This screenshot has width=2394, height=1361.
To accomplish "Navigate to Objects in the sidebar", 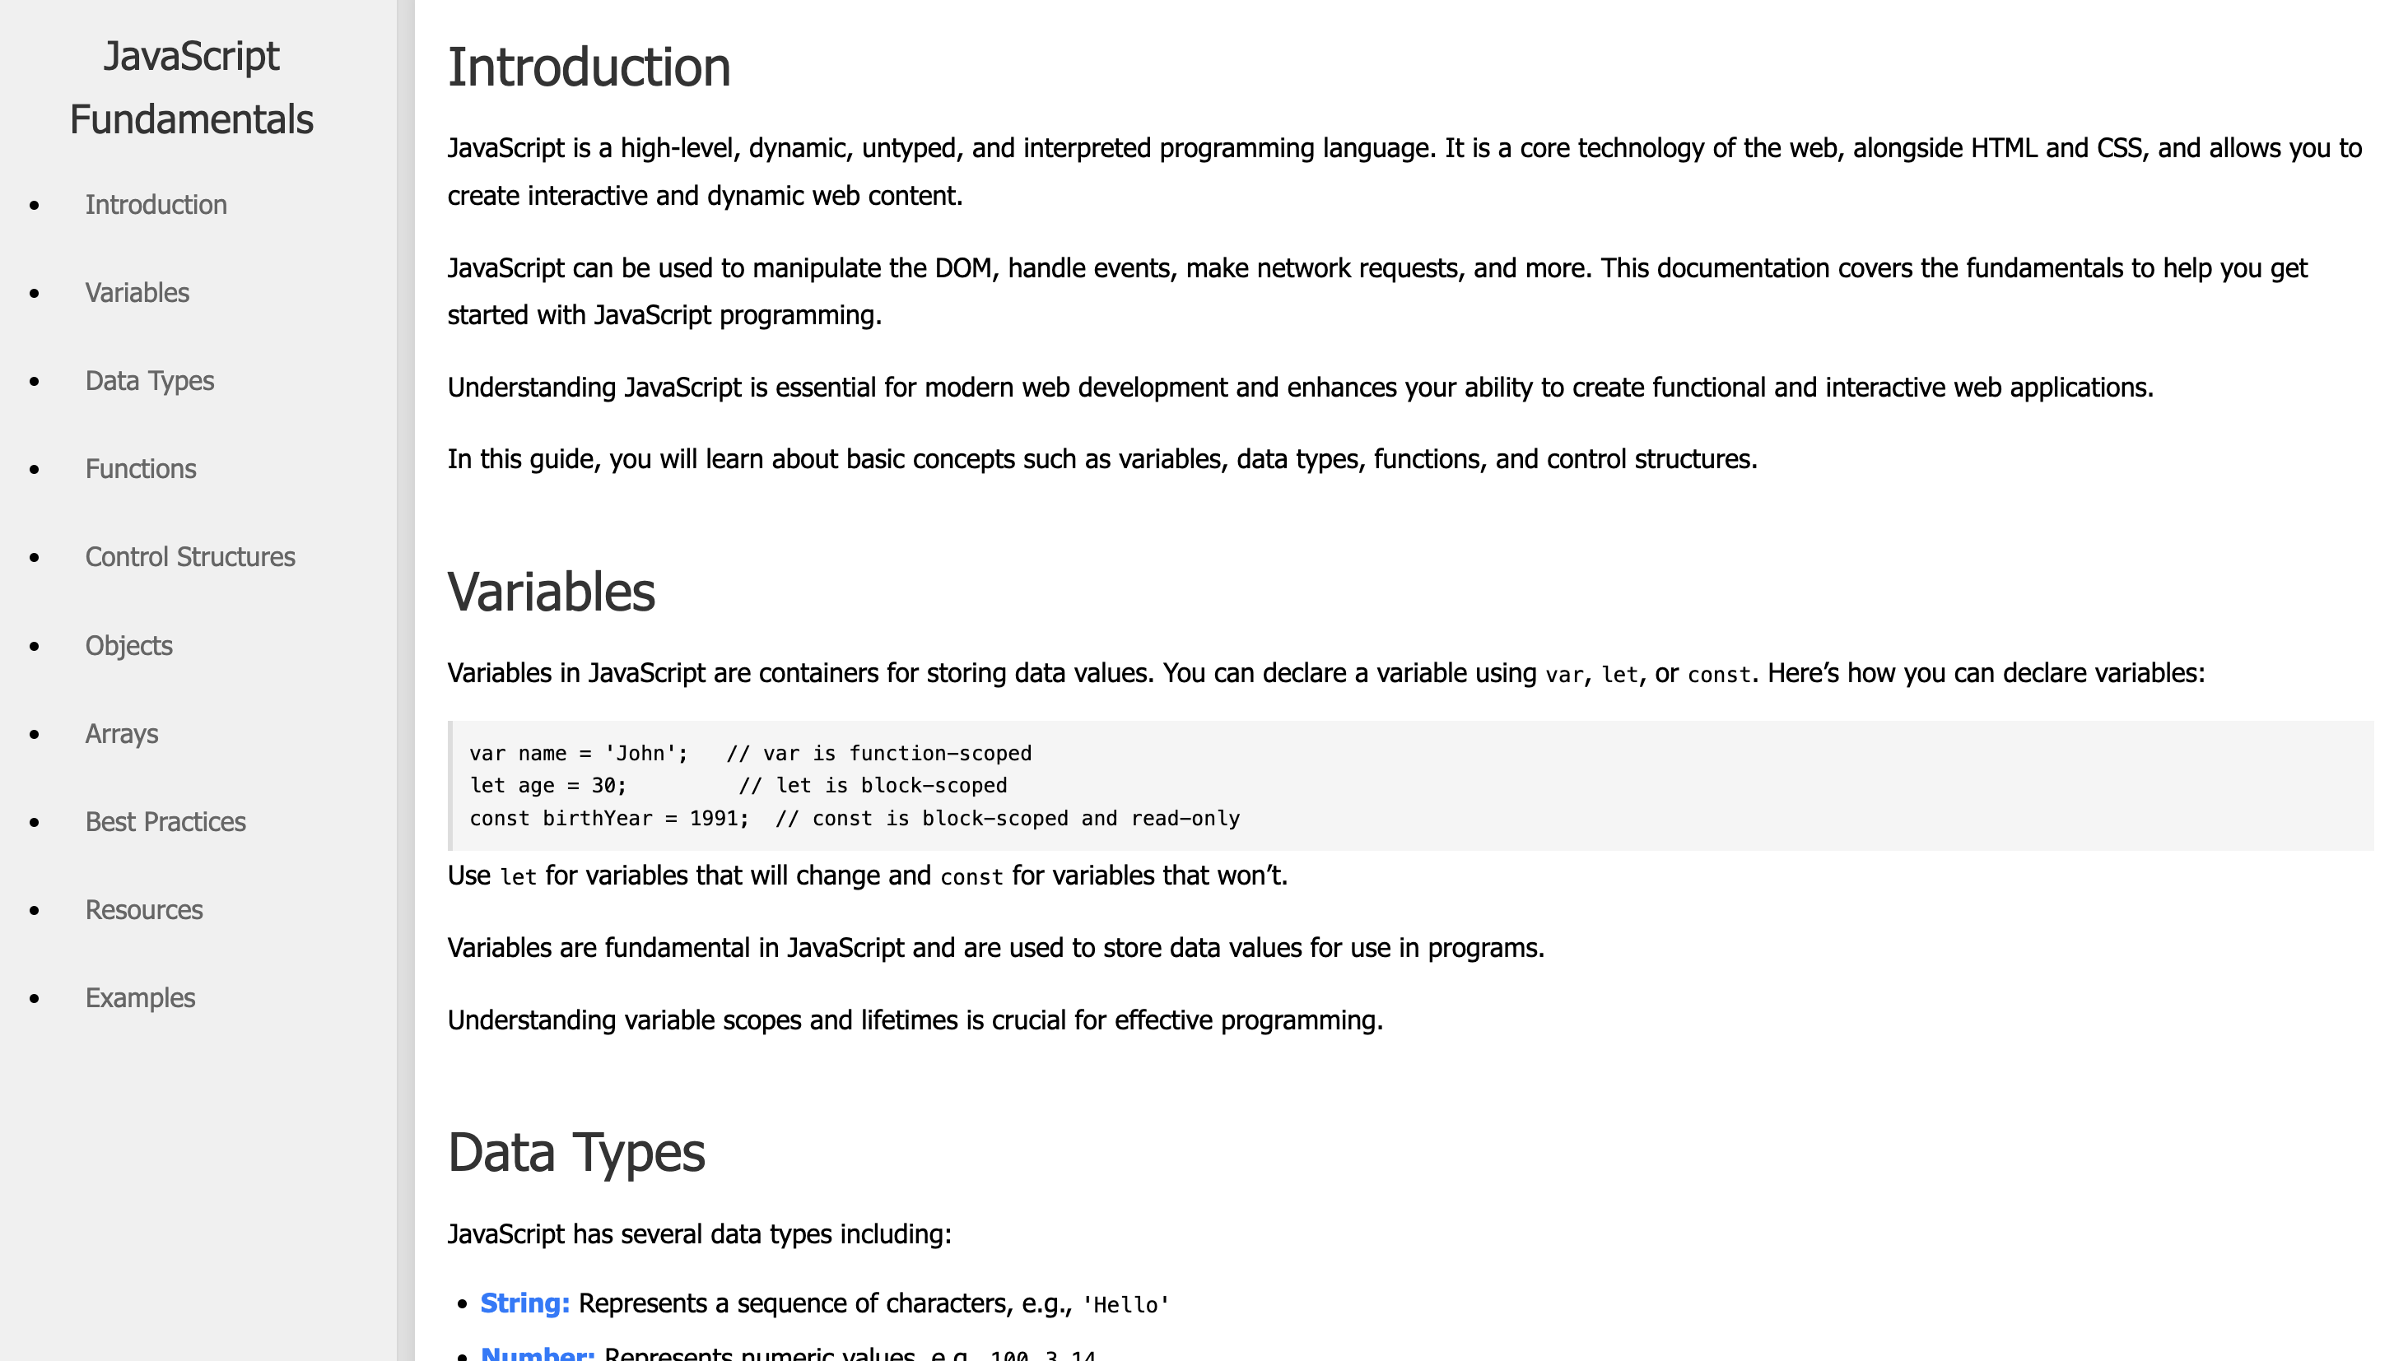I will (128, 645).
